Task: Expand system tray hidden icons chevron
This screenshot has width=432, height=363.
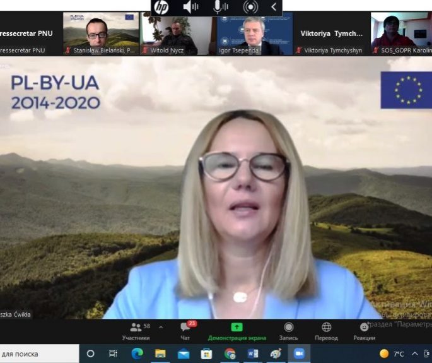Action: [x=414, y=354]
